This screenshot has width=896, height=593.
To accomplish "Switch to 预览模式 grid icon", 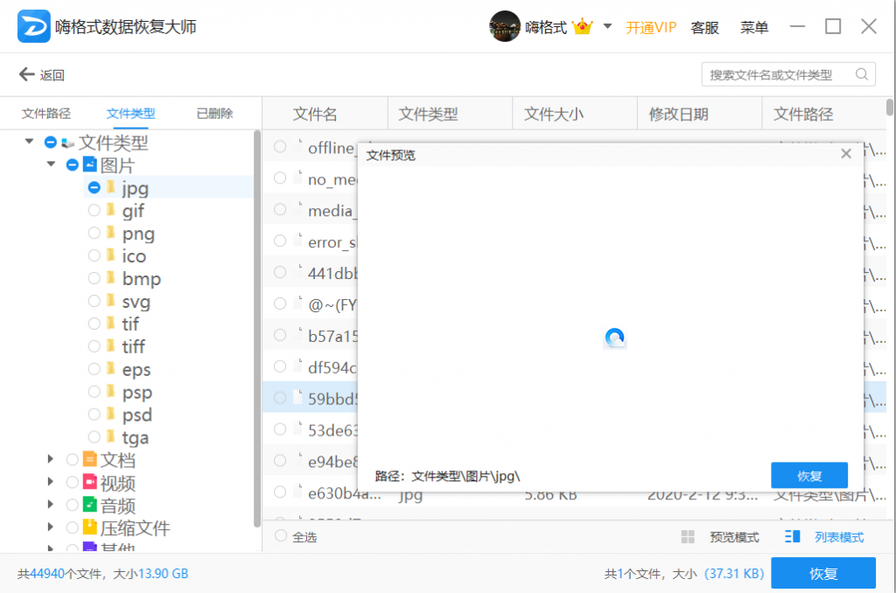I will click(x=688, y=536).
